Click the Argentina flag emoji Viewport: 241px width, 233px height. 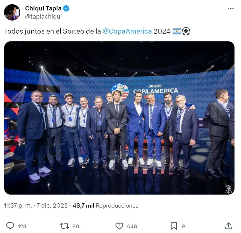point(177,31)
